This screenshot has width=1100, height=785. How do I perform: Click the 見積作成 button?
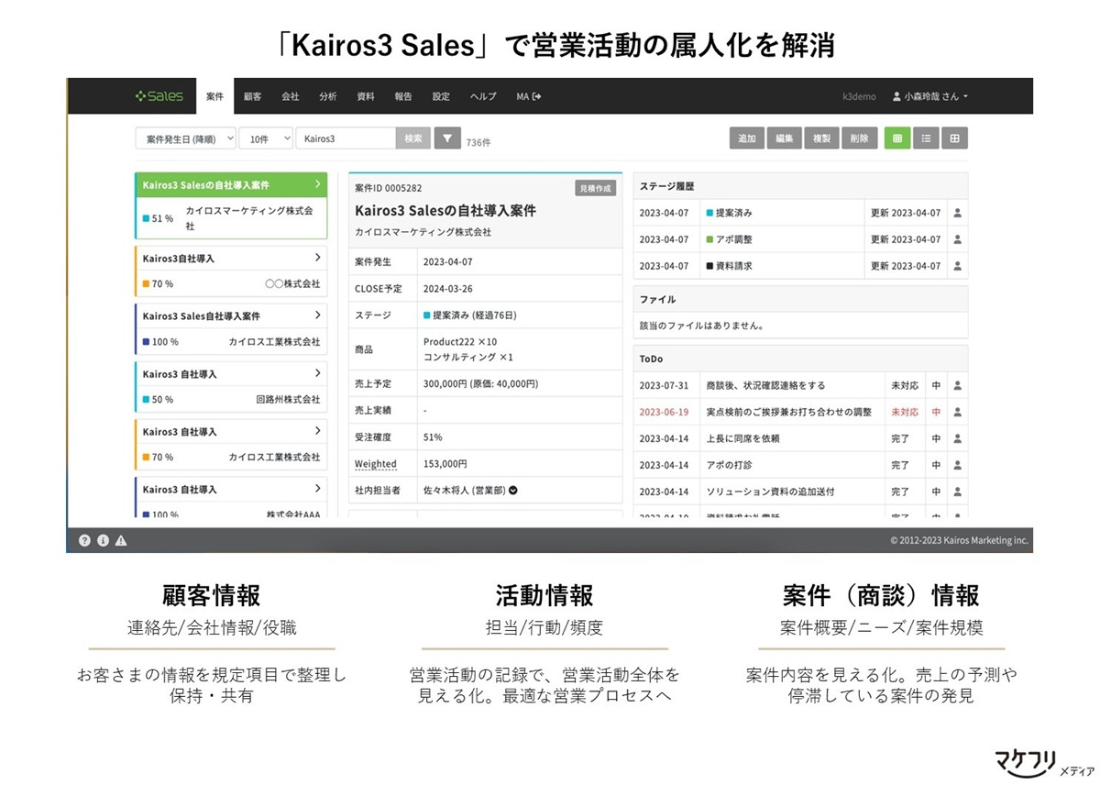596,188
